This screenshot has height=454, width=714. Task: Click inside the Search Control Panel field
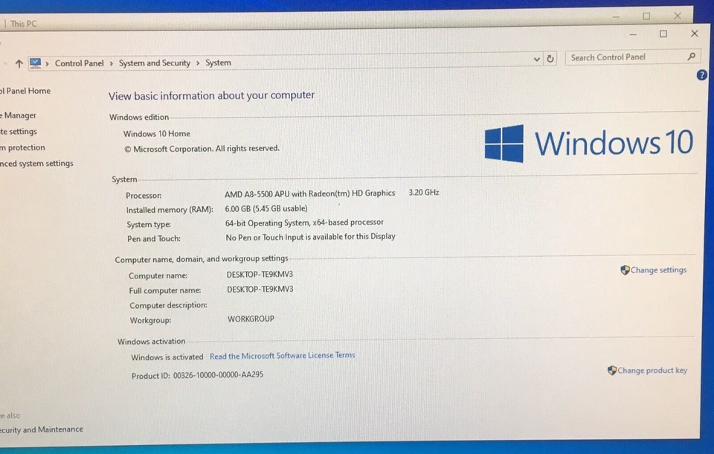click(x=625, y=57)
